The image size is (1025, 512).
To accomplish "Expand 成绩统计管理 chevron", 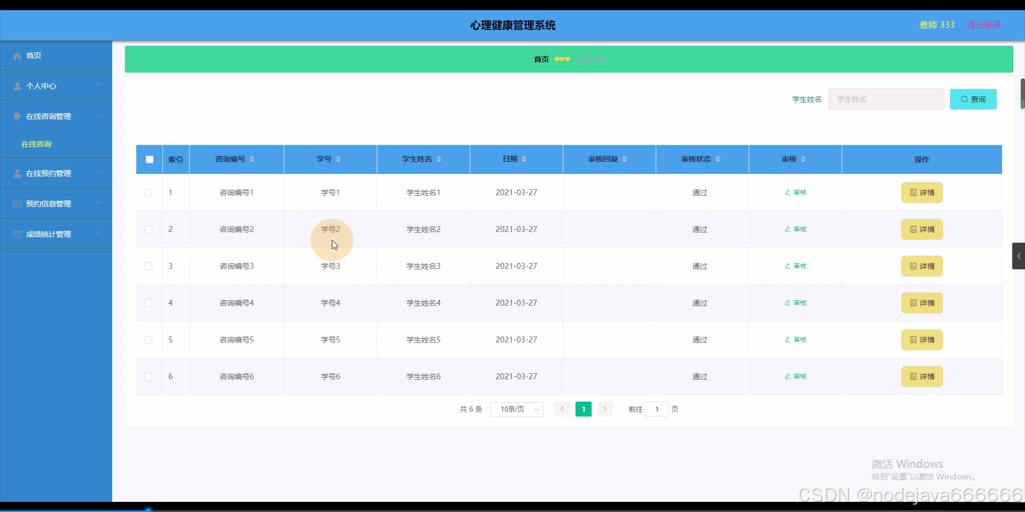I will [98, 234].
